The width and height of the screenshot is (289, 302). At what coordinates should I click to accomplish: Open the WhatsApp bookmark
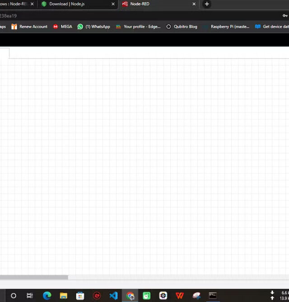click(x=93, y=27)
